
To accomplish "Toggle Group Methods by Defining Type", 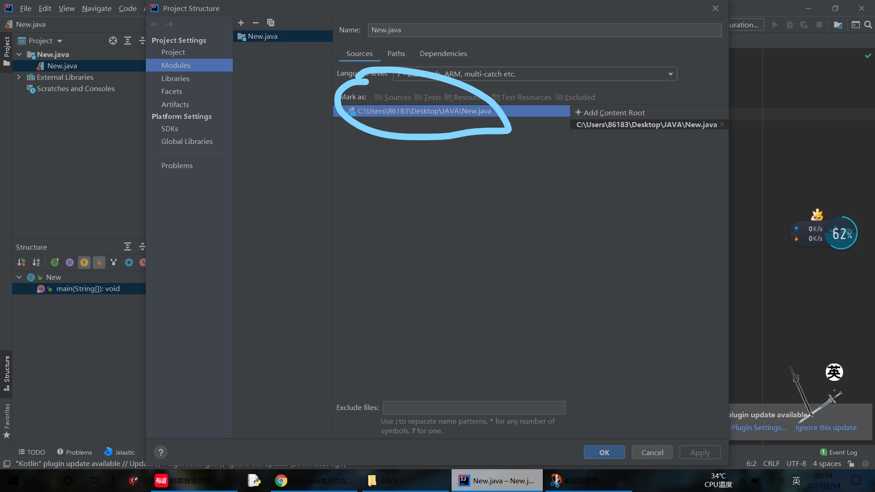I will pyautogui.click(x=114, y=262).
